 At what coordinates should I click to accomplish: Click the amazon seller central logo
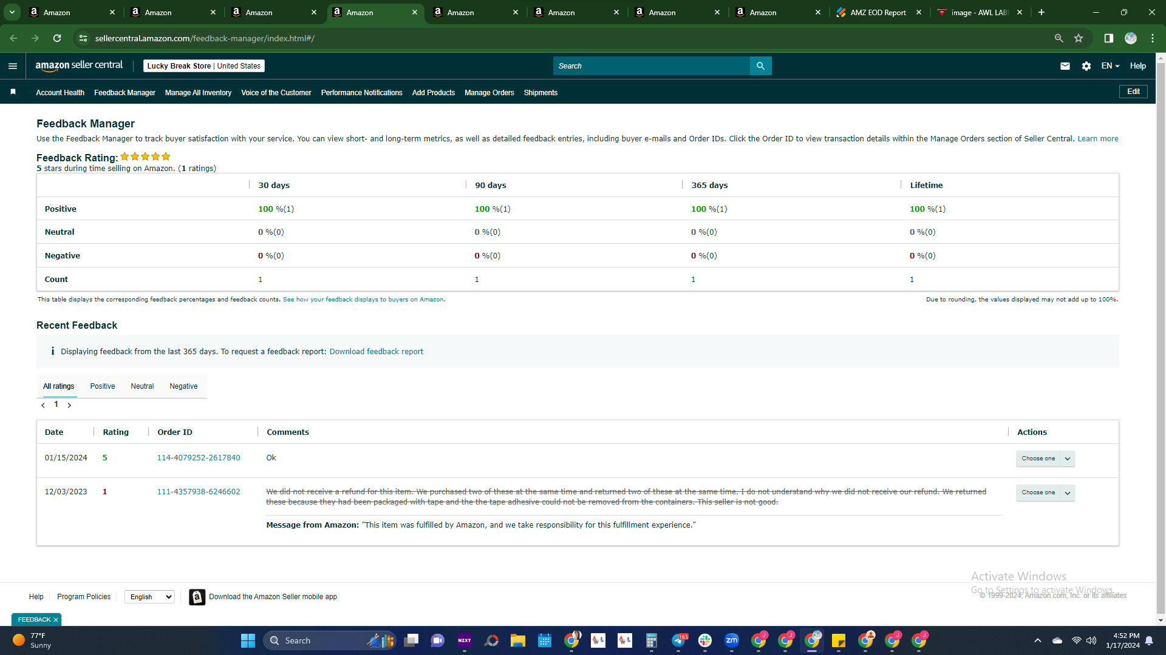[79, 65]
